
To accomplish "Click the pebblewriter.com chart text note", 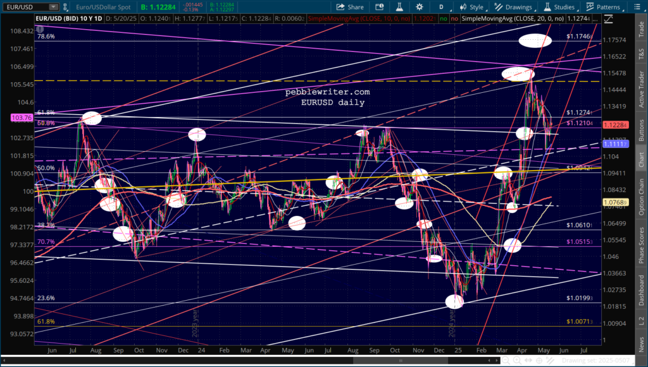I will [327, 92].
